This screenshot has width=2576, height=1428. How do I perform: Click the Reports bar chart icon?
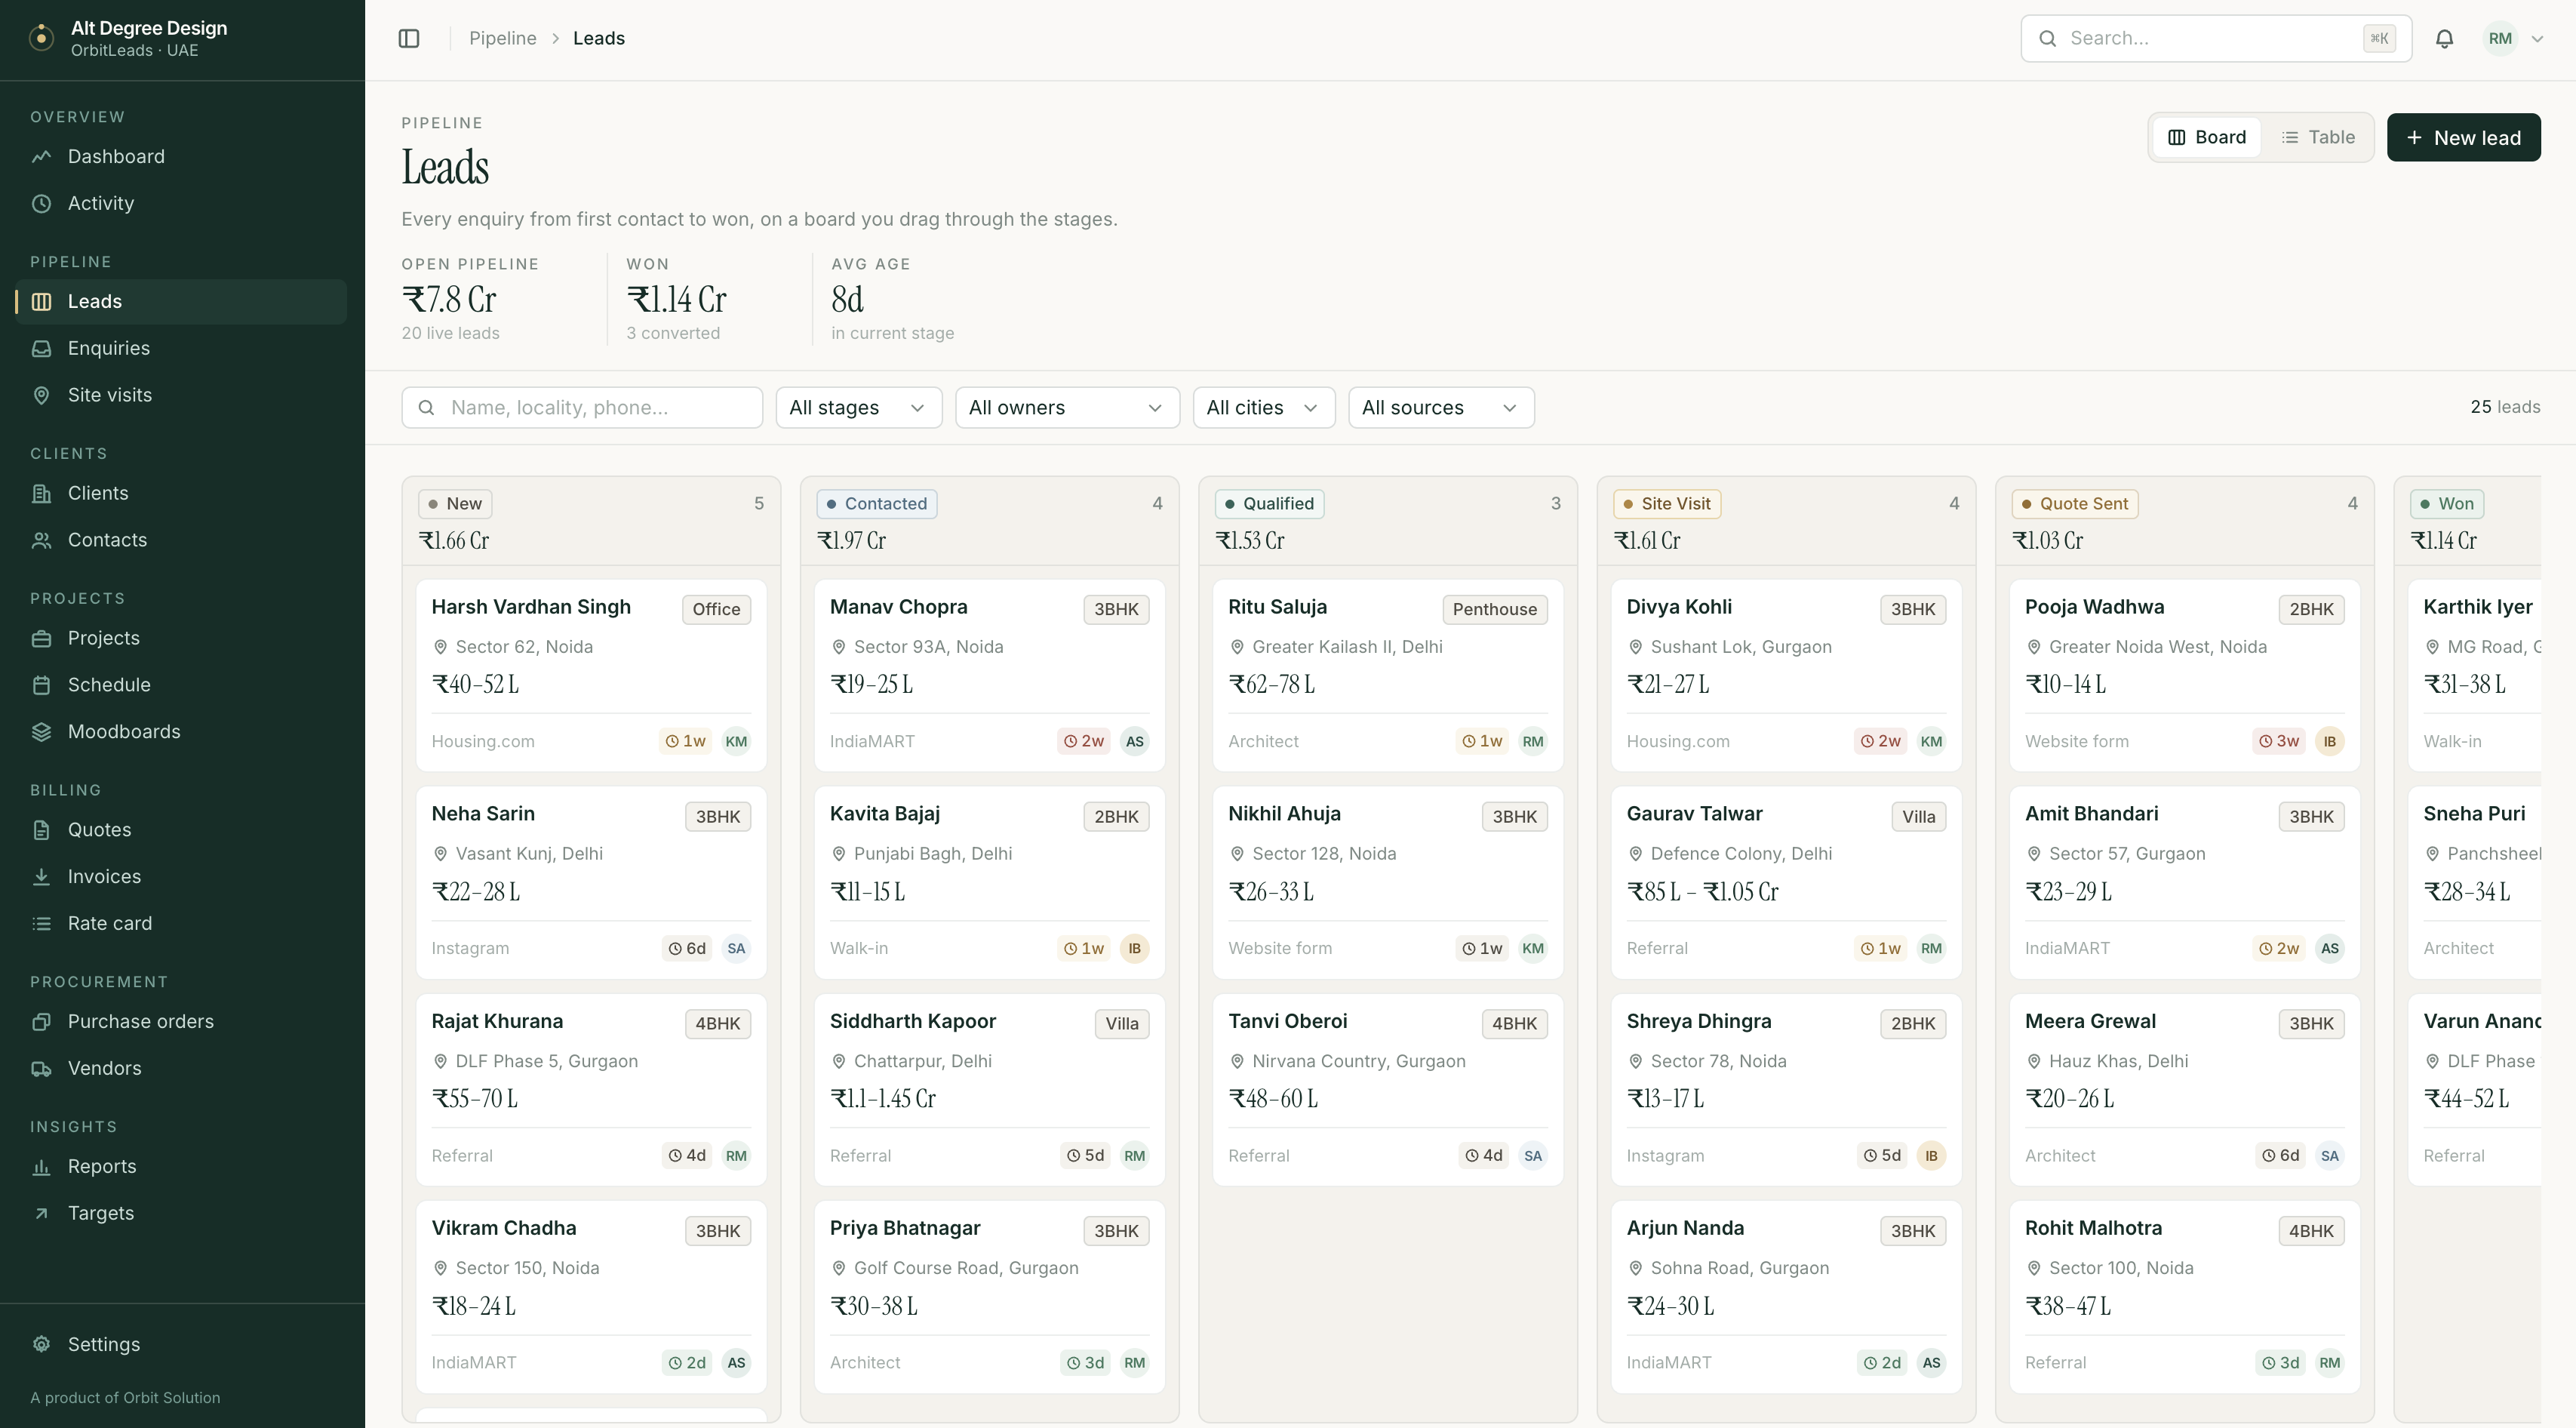click(41, 1167)
